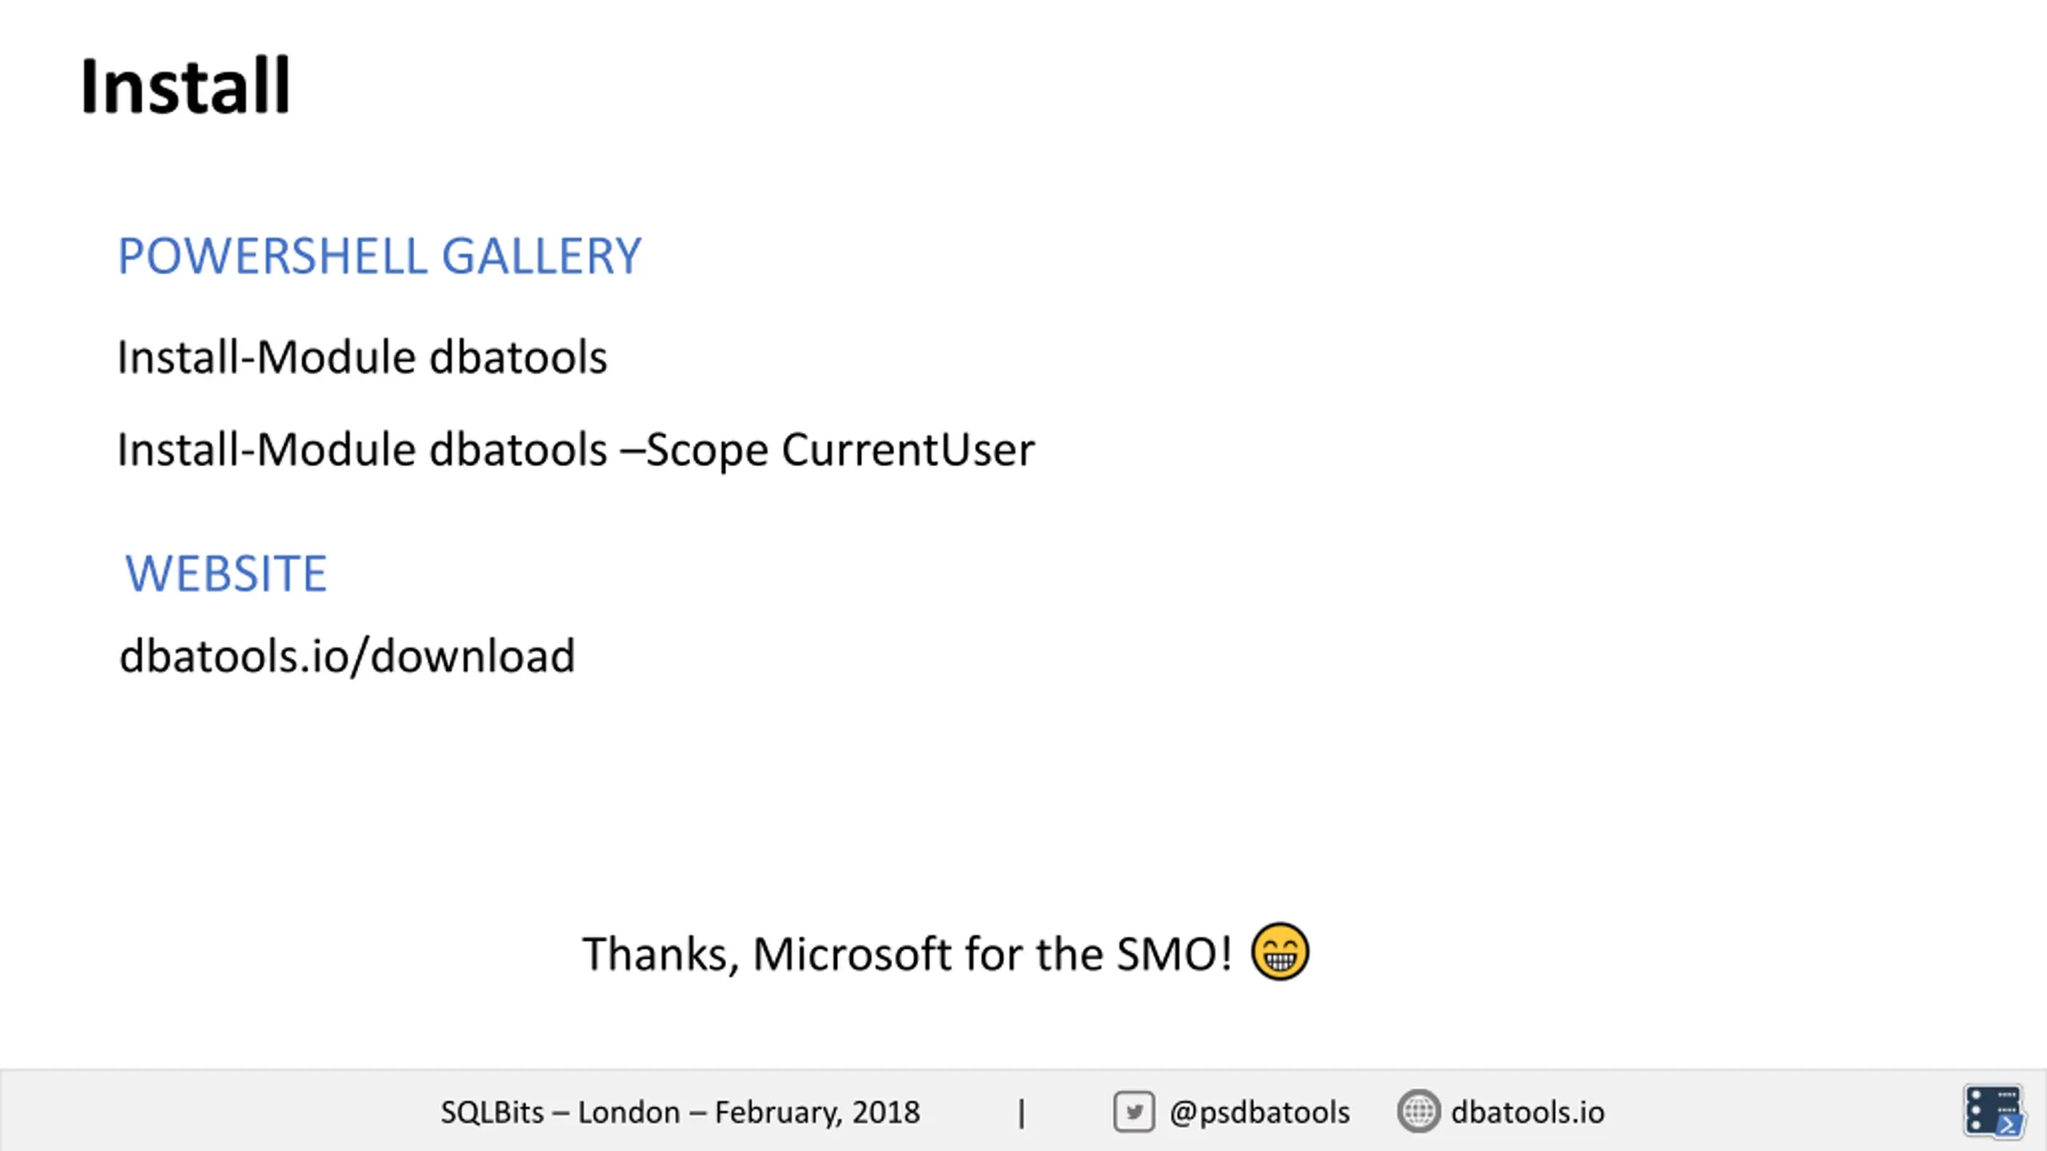Select the word CurrentUser
Image resolution: width=2047 pixels, height=1151 pixels.
coord(908,450)
